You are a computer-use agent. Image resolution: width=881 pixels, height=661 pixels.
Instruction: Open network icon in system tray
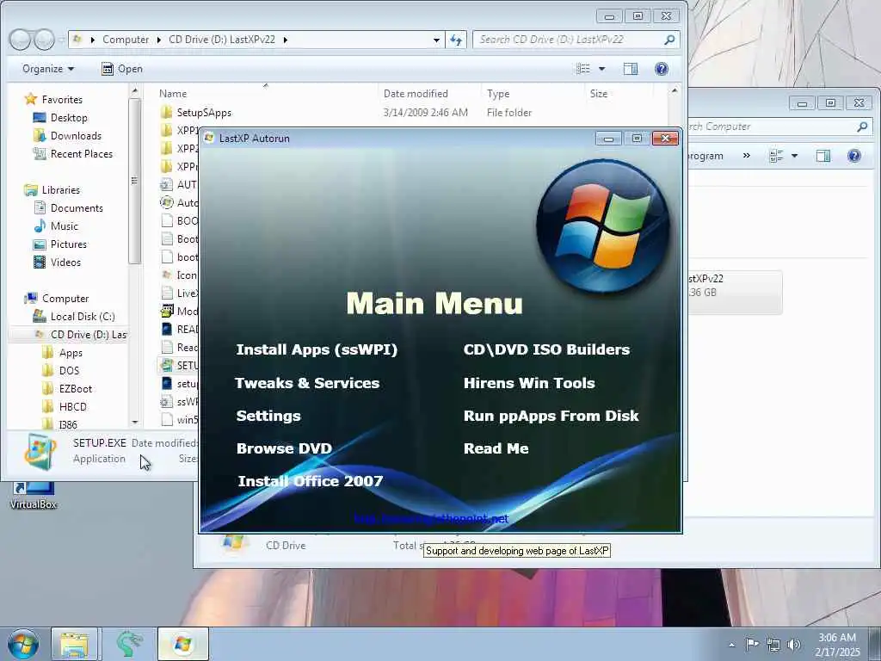pos(773,645)
